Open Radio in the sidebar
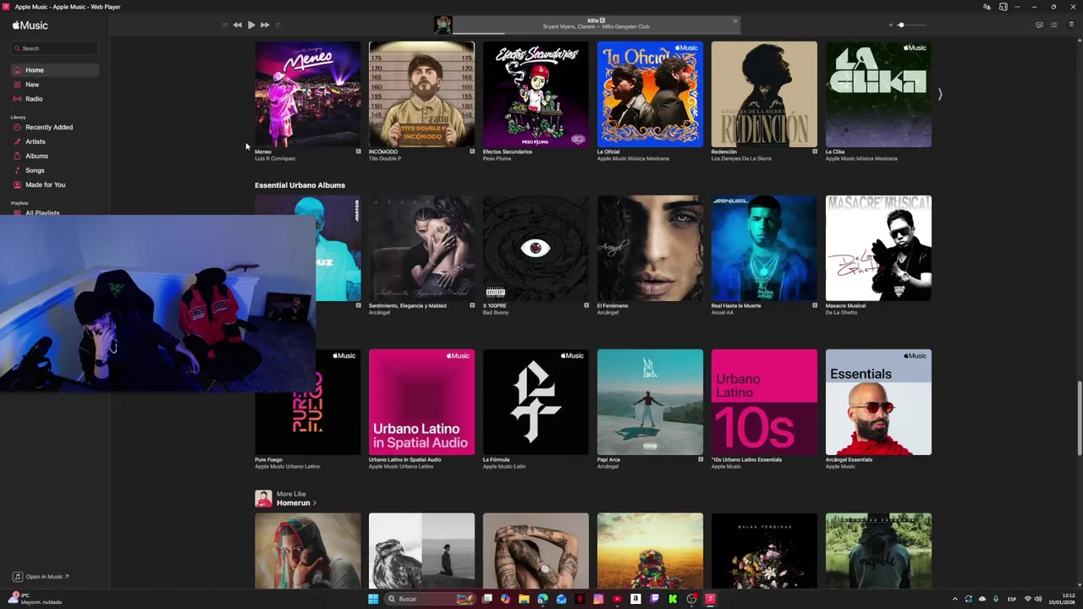1083x609 pixels. (55, 99)
